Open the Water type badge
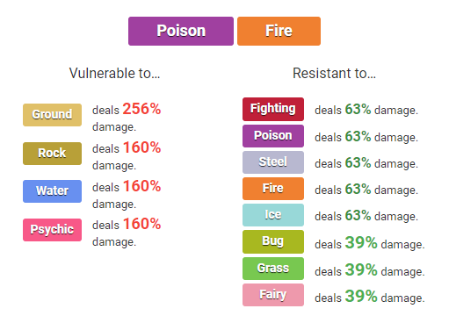This screenshot has height=323, width=449. coord(52,191)
